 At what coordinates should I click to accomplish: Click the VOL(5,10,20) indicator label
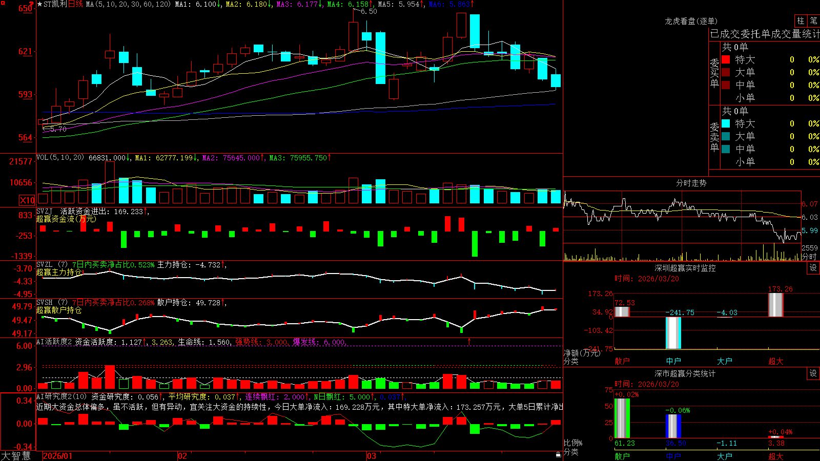click(60, 158)
